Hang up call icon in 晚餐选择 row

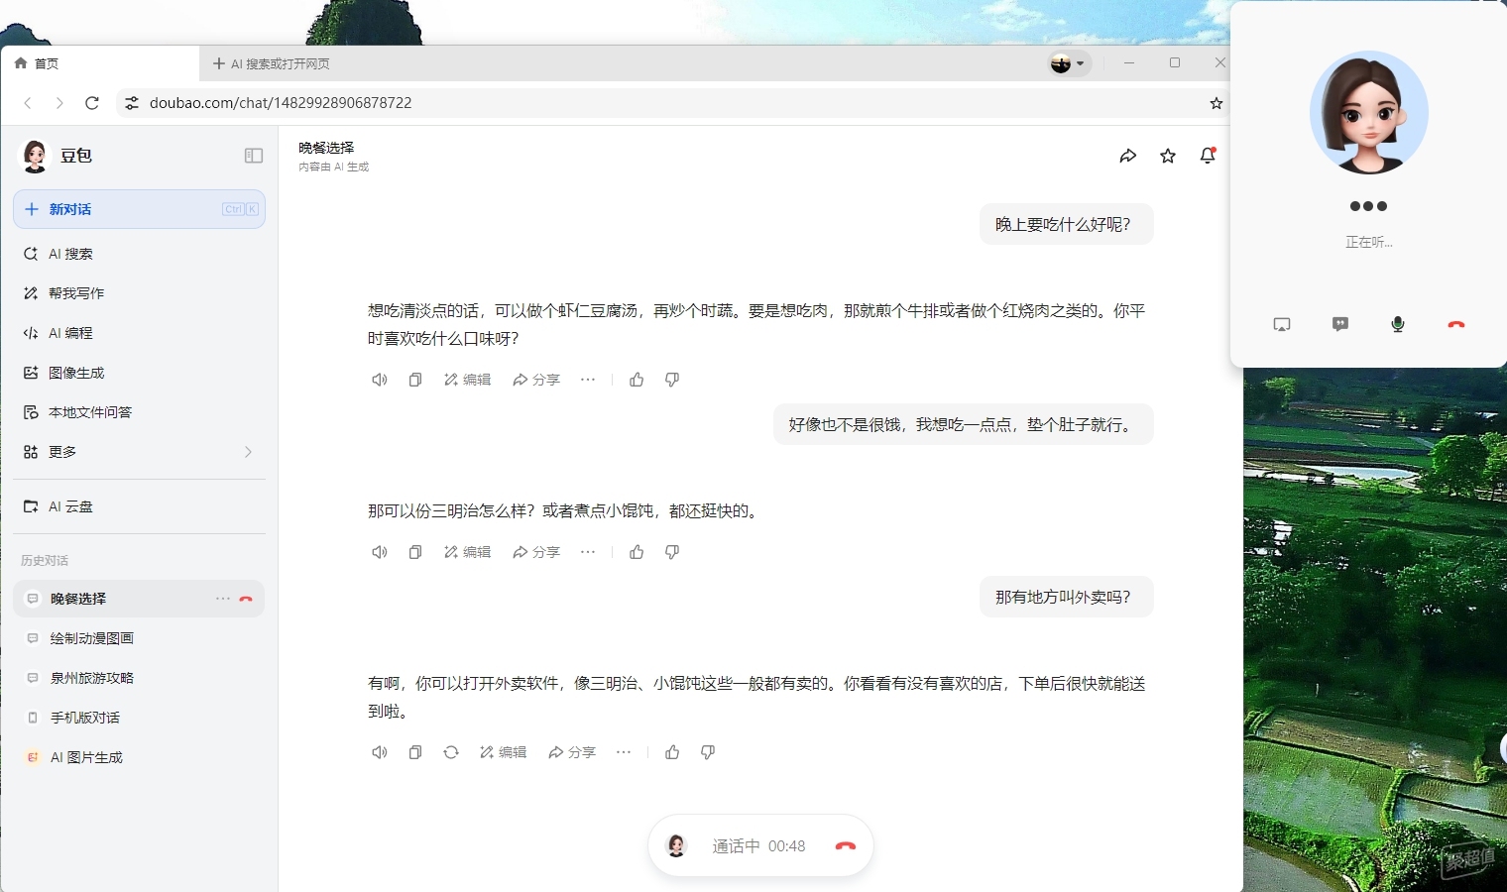[246, 599]
